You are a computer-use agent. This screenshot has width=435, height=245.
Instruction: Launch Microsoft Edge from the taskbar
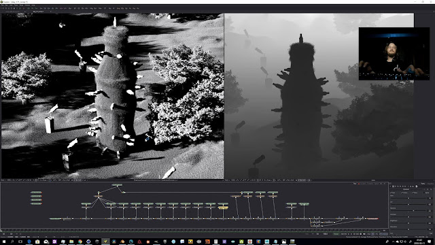tap(29, 242)
